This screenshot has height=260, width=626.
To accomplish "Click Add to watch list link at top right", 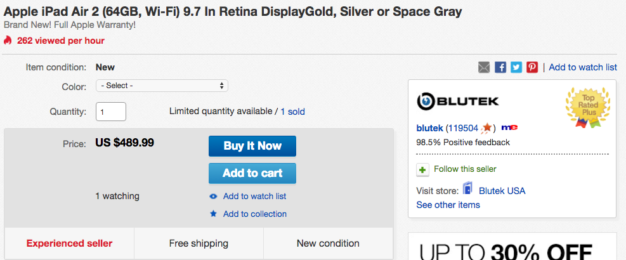I will pyautogui.click(x=583, y=67).
